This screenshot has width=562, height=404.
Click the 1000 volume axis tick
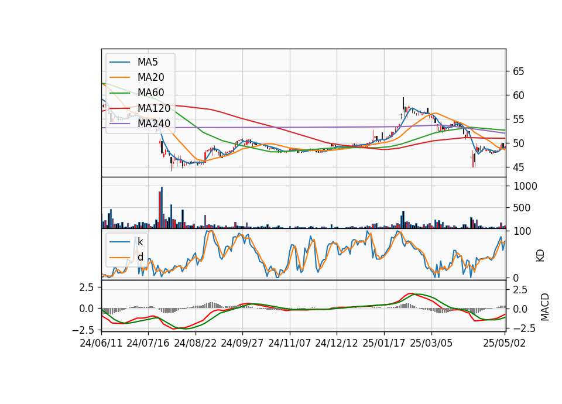(x=526, y=186)
